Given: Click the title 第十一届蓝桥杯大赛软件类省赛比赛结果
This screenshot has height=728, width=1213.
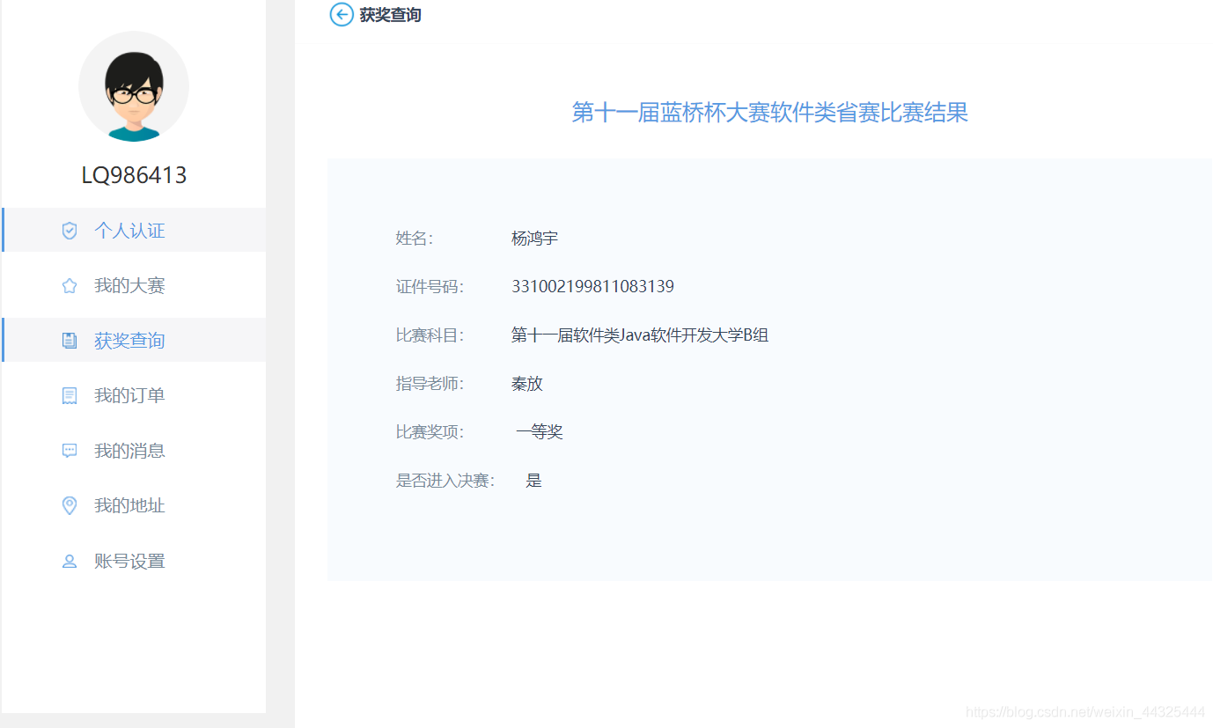Looking at the screenshot, I should click(x=770, y=113).
